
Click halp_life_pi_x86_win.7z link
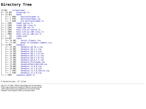coord(29,34)
